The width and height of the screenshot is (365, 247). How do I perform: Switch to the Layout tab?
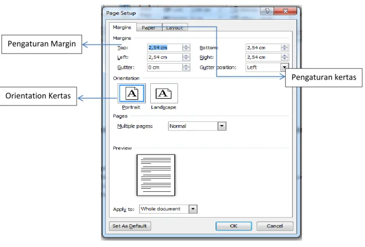[175, 28]
